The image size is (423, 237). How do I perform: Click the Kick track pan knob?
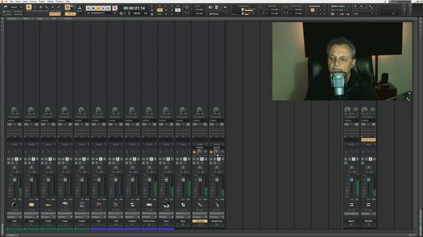pos(15,169)
